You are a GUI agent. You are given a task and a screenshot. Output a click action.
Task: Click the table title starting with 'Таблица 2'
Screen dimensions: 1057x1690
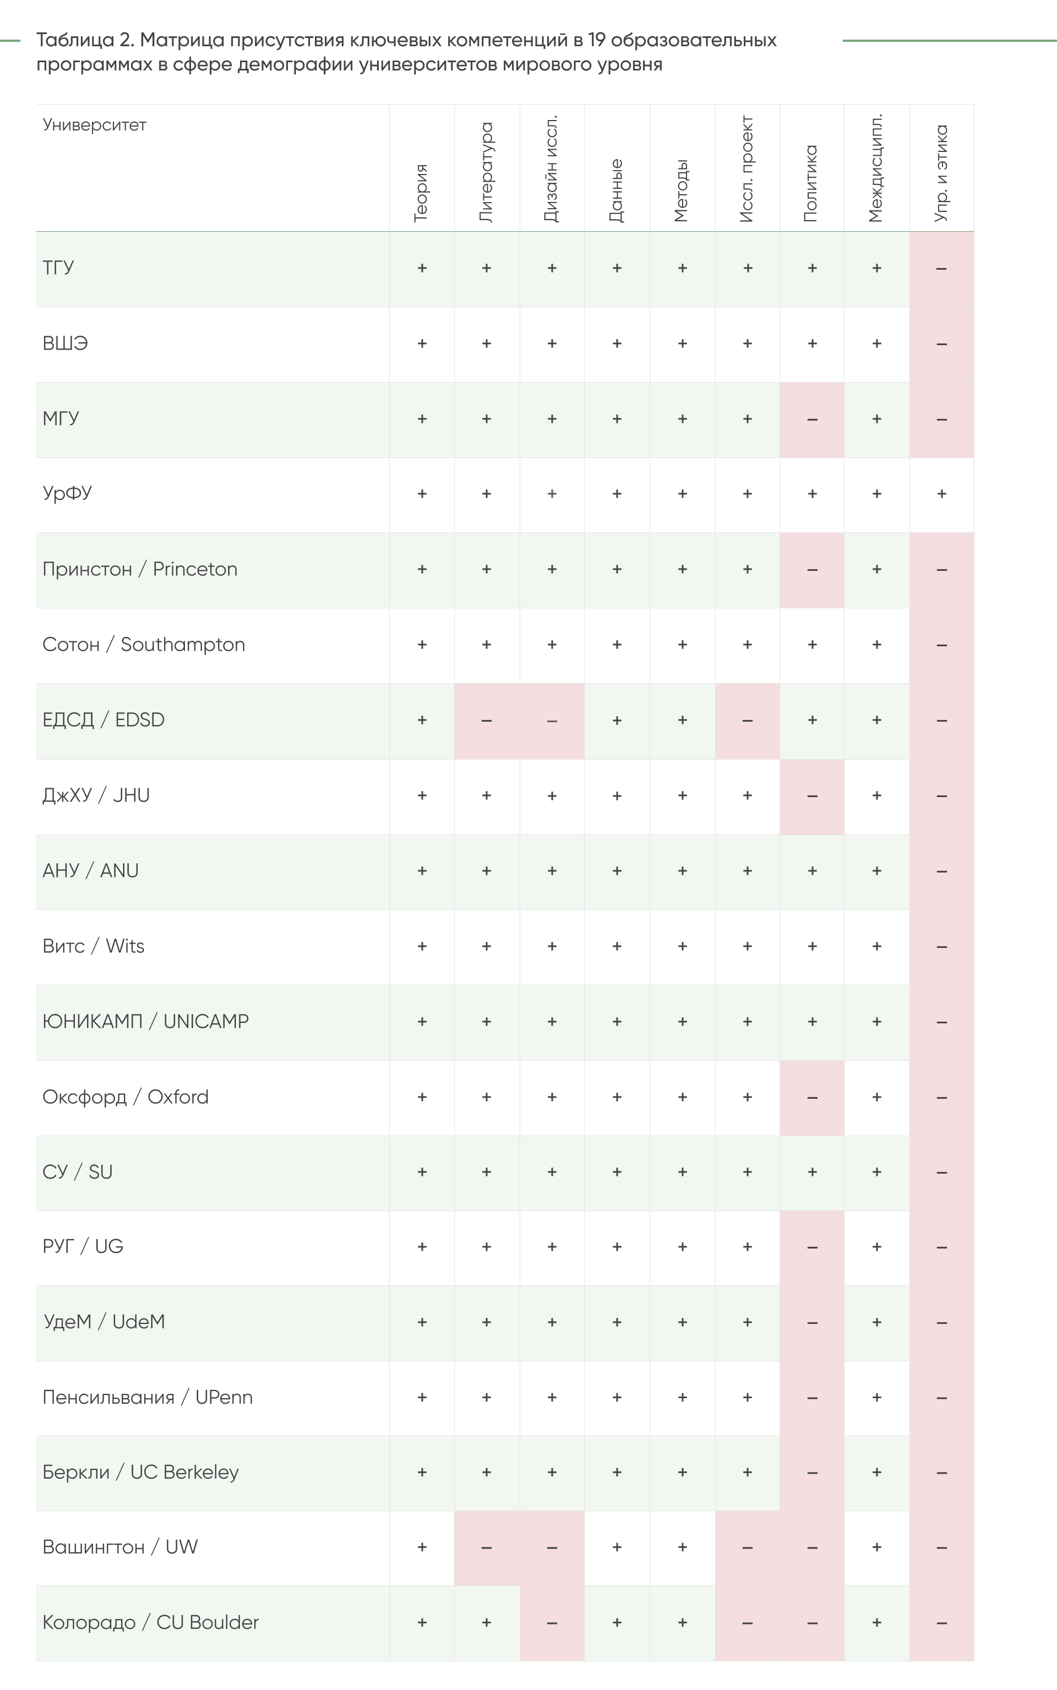(406, 52)
